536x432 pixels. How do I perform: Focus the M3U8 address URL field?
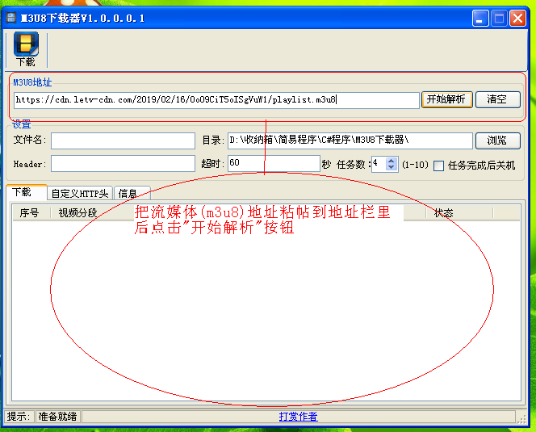pyautogui.click(x=216, y=100)
